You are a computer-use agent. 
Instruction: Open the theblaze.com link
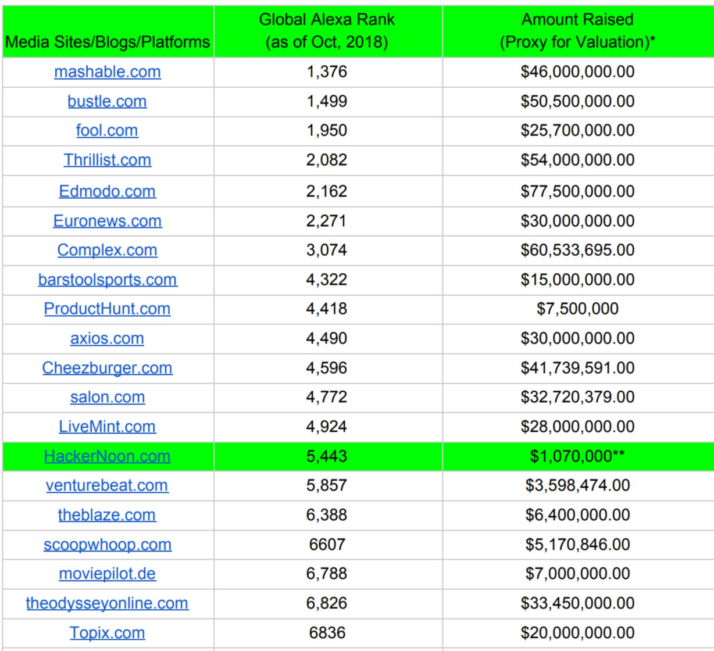[x=108, y=515]
